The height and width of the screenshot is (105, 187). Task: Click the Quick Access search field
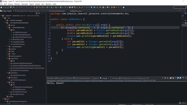(180, 7)
